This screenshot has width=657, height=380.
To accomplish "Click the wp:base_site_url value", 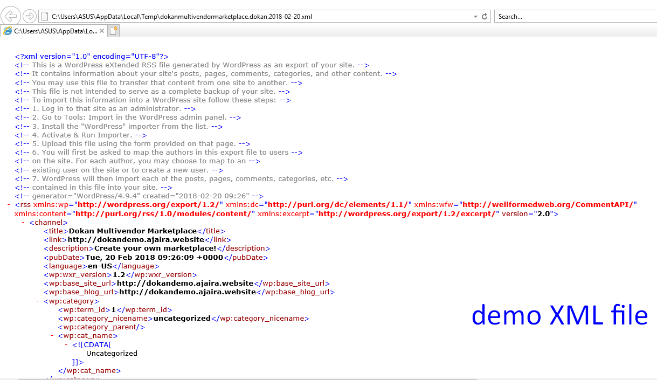I will coord(185,283).
